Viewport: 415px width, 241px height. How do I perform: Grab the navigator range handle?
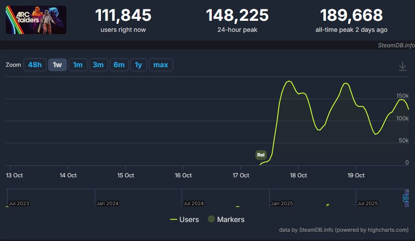click(405, 198)
